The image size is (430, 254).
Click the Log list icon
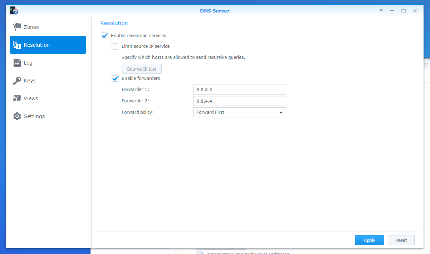point(17,63)
